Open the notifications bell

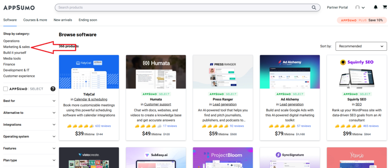click(x=375, y=7)
